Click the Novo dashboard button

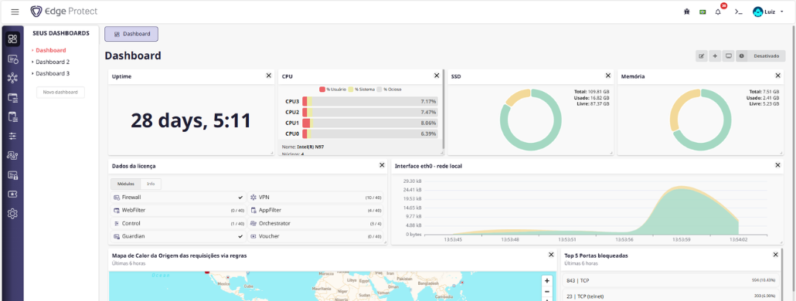coord(60,92)
